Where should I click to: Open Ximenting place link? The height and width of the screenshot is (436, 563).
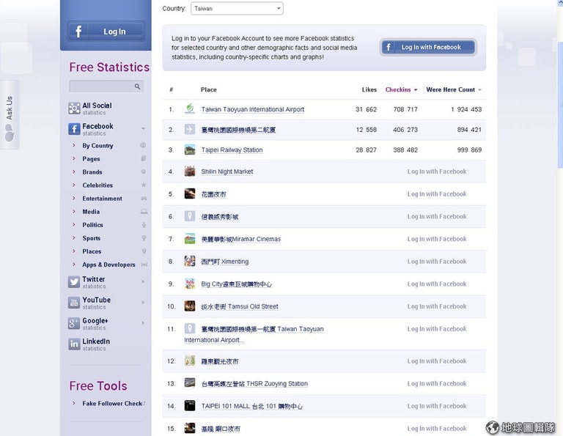tap(225, 262)
